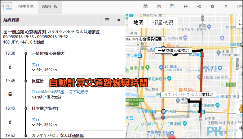The width and height of the screenshot is (243, 139).
Task: Click the torii gate site logo
Action: click(7, 6)
